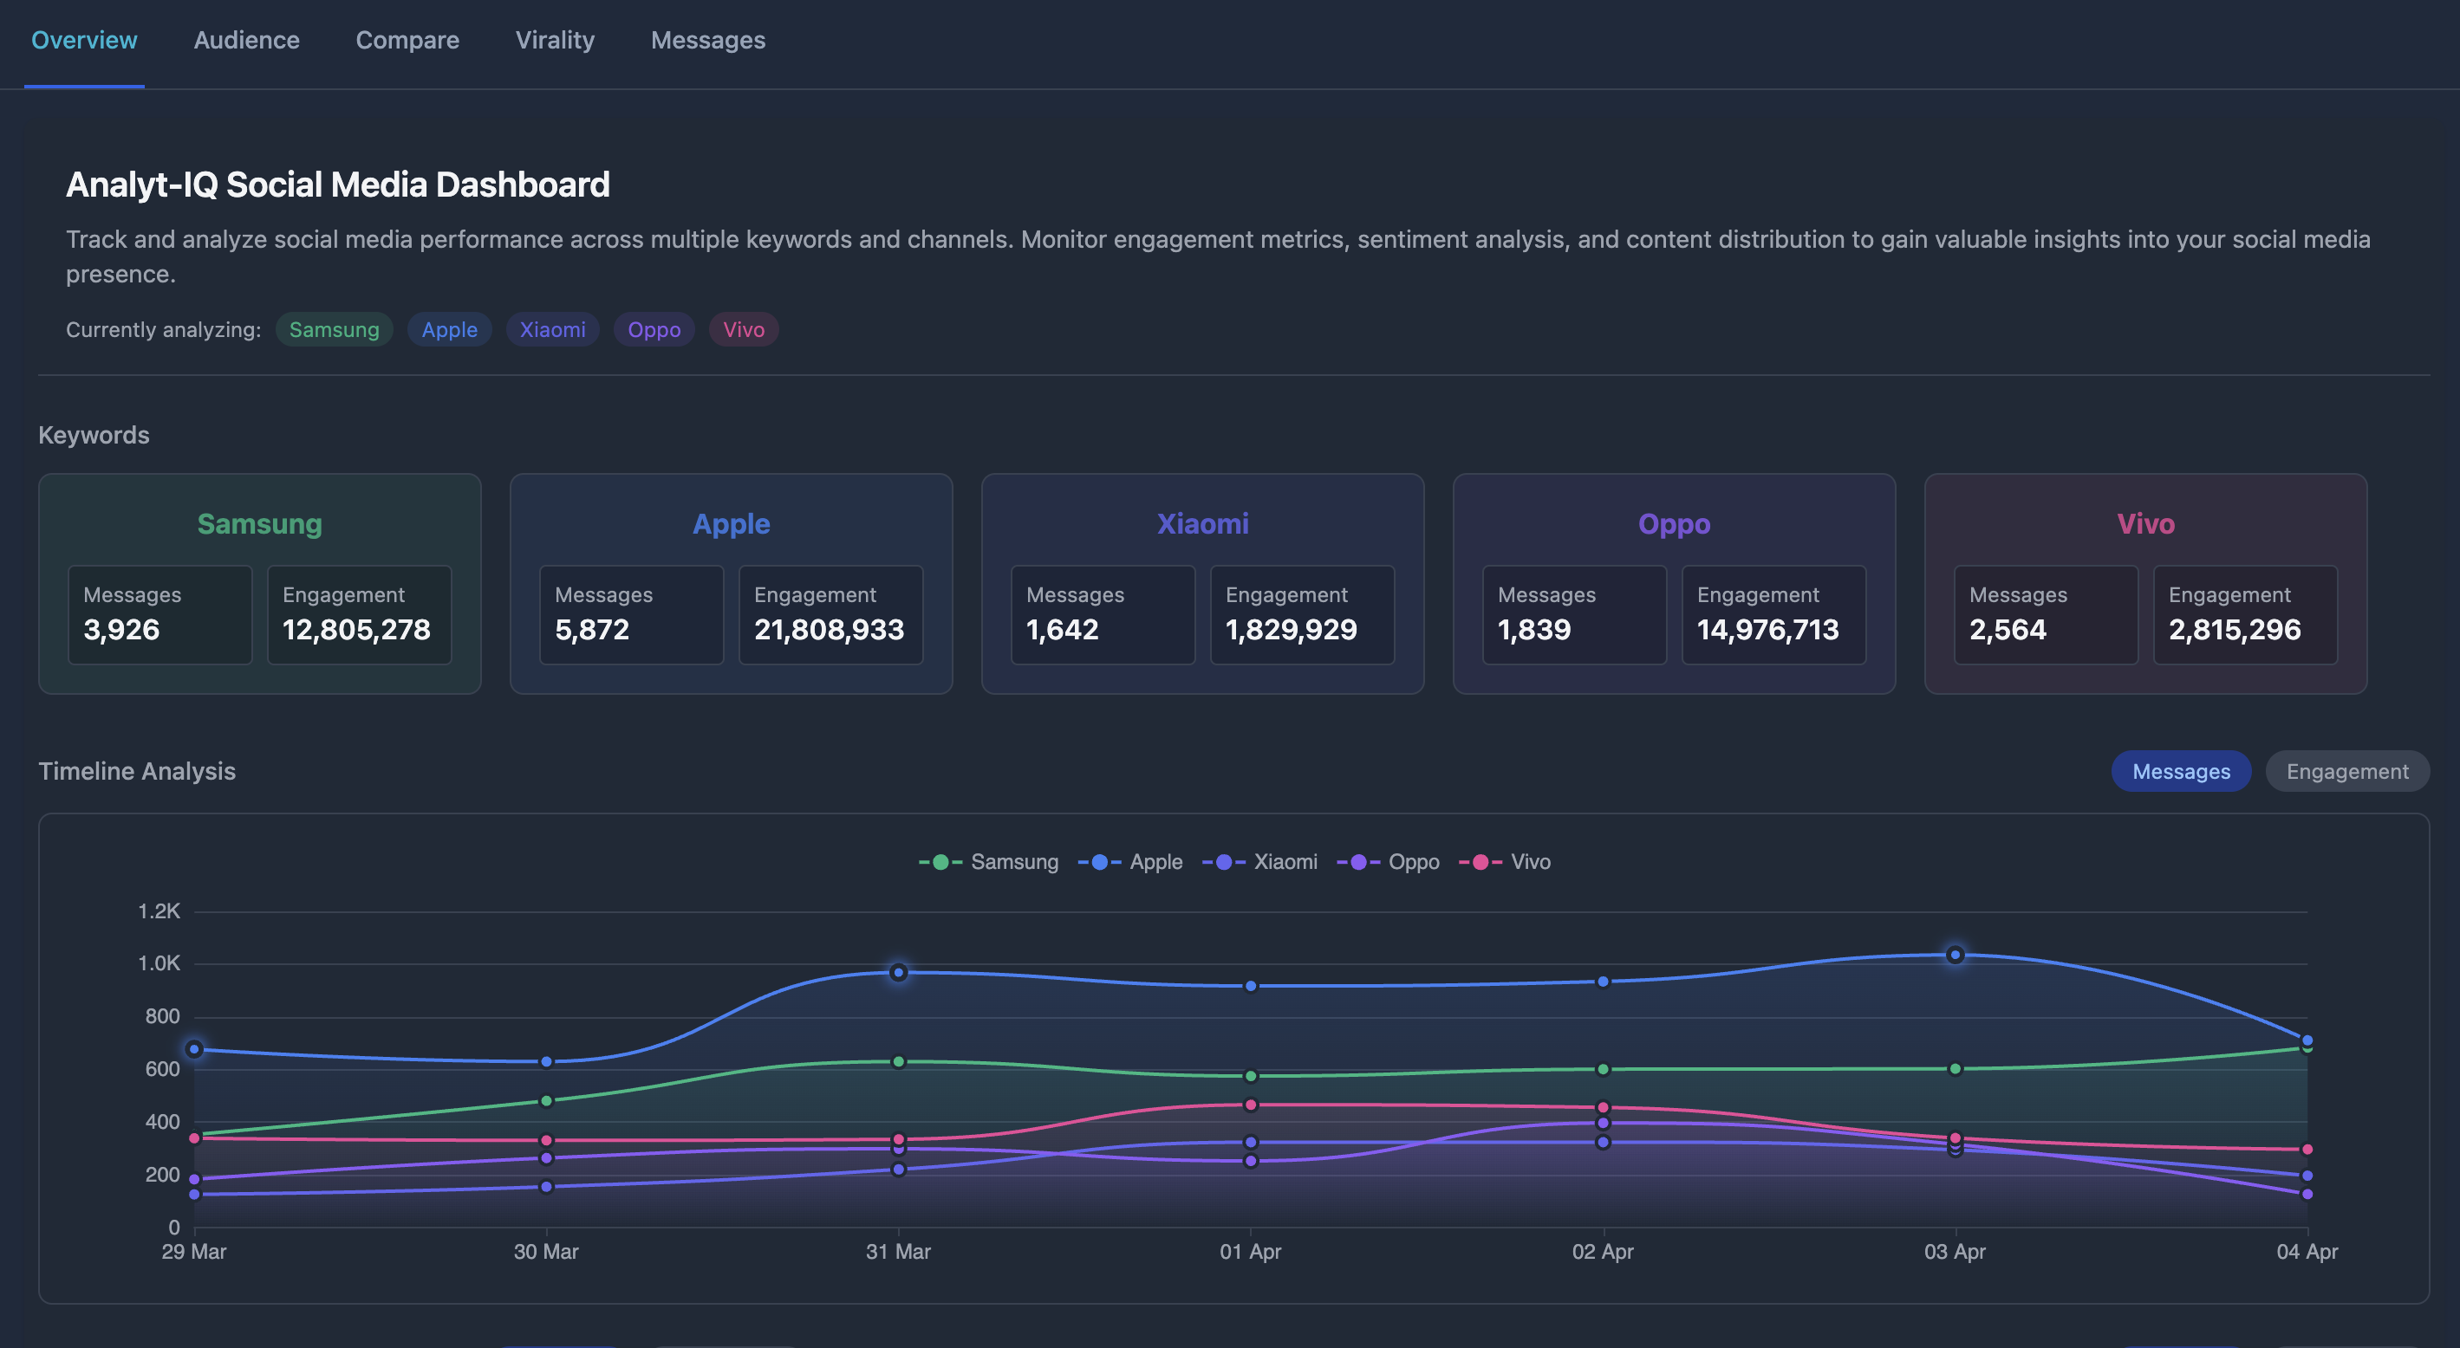Viewport: 2460px width, 1348px height.
Task: Click Apple data point on 31 Mar
Action: pyautogui.click(x=898, y=973)
